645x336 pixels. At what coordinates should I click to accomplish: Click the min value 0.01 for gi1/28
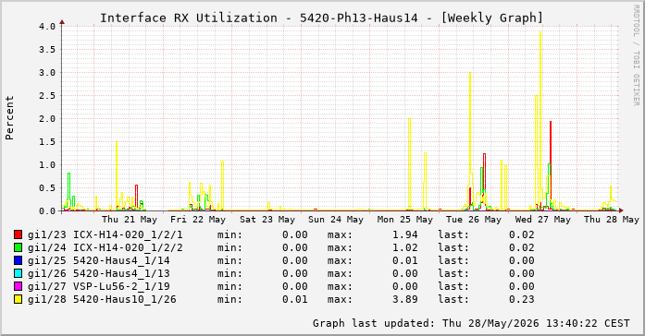pyautogui.click(x=295, y=299)
